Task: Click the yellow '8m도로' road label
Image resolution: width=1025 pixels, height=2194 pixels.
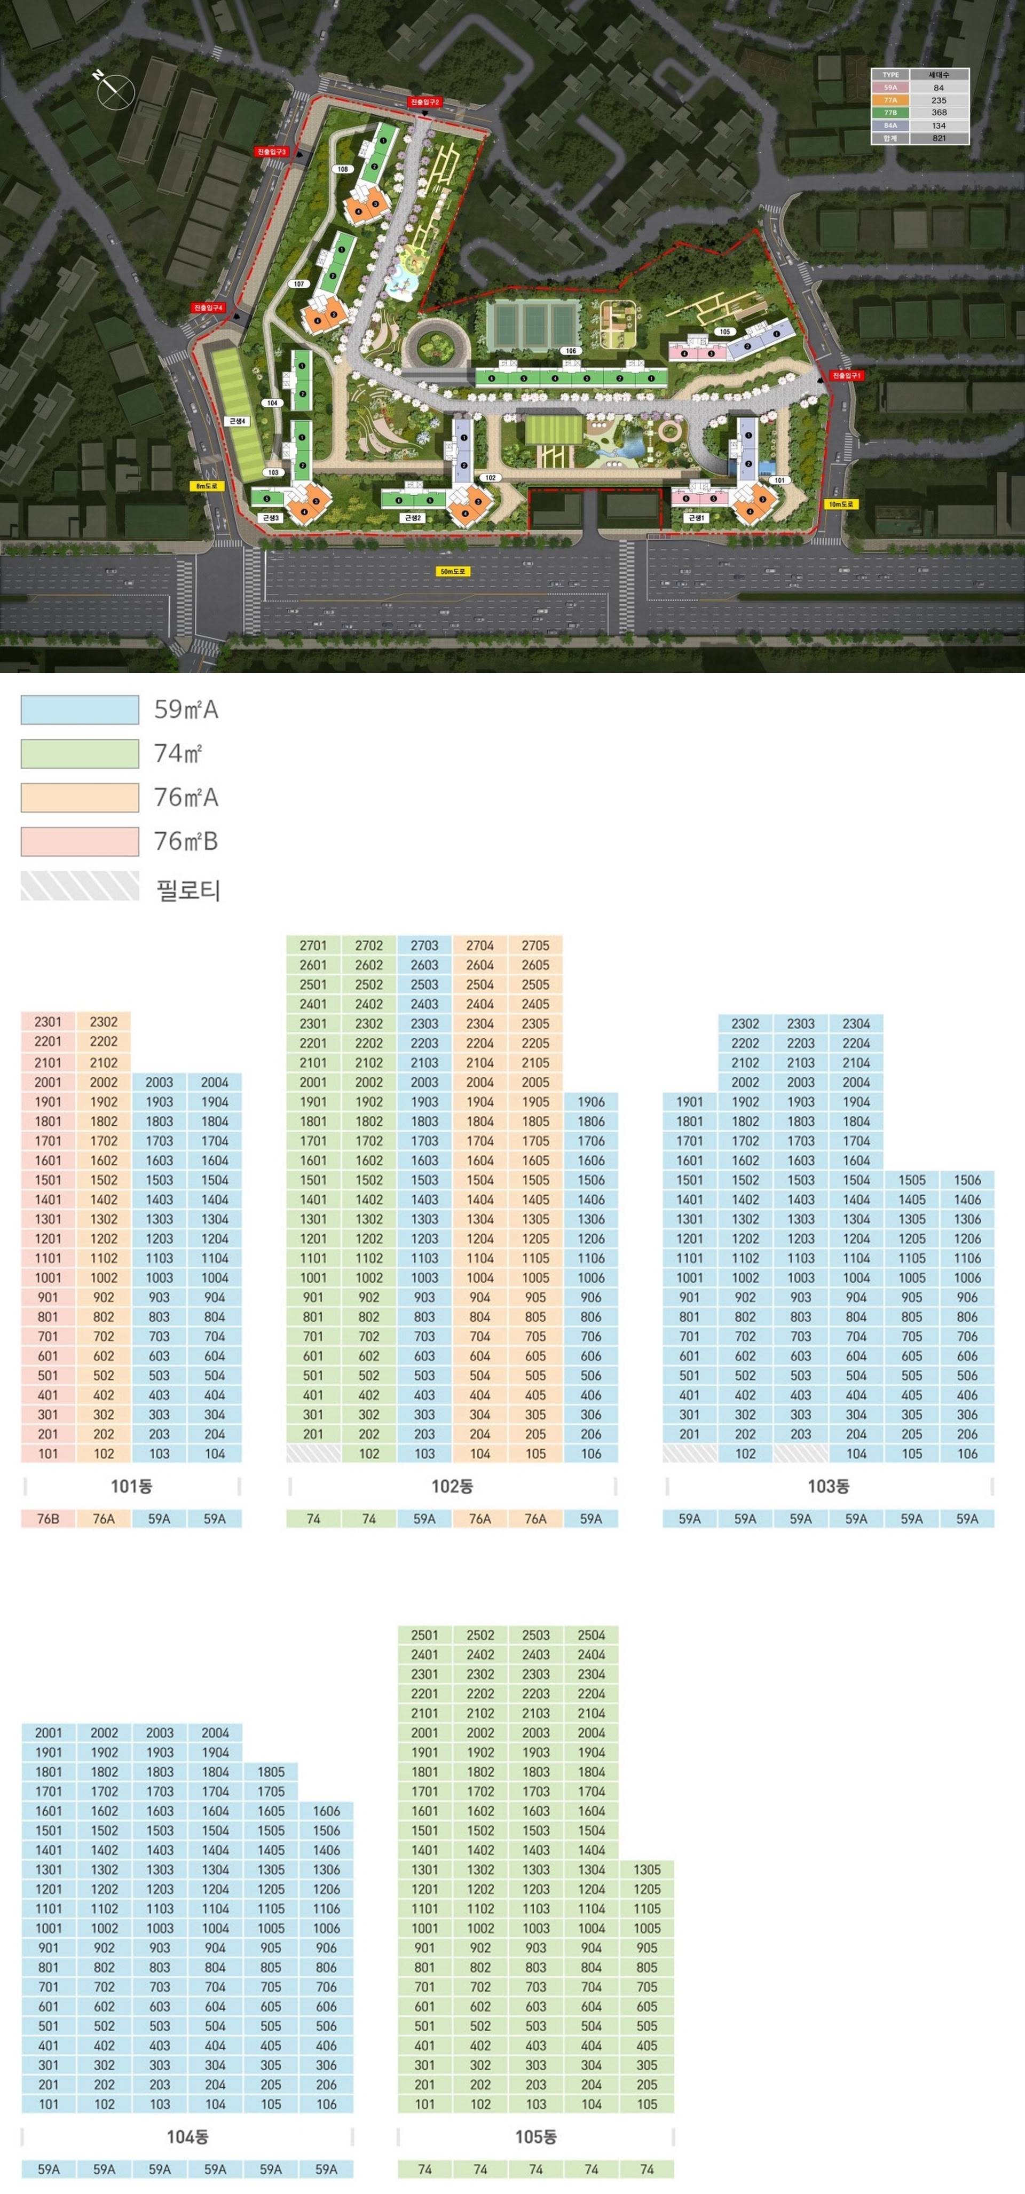Action: (206, 486)
